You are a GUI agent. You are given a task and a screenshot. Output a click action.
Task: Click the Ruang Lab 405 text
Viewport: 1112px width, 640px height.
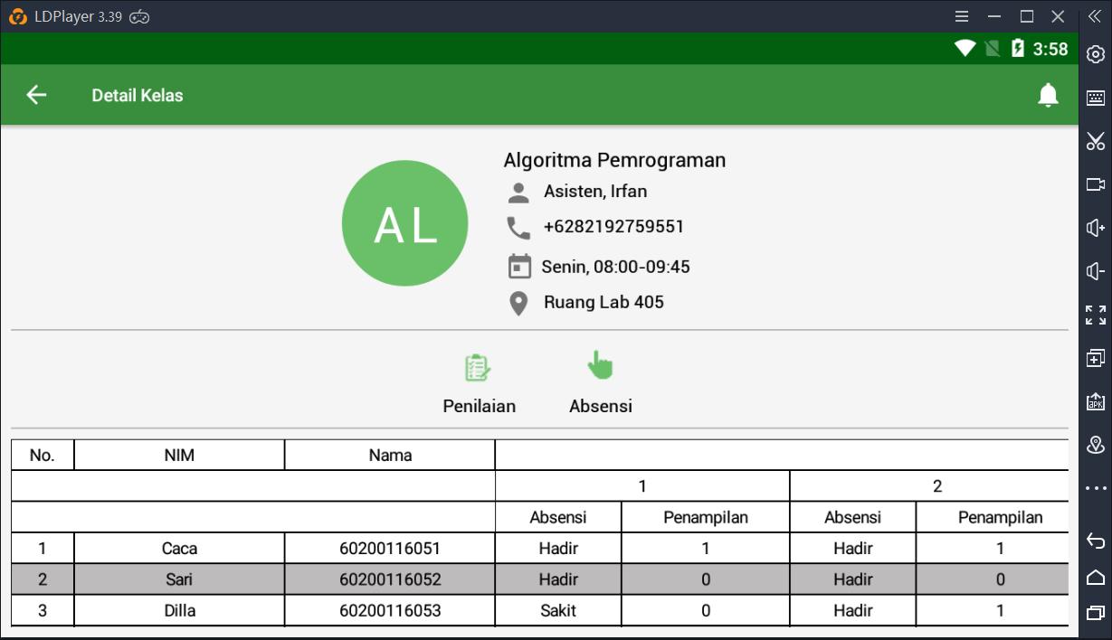pyautogui.click(x=604, y=302)
